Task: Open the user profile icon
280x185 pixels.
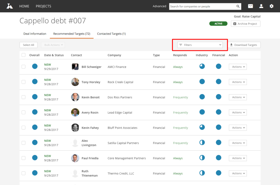Action: (261, 6)
